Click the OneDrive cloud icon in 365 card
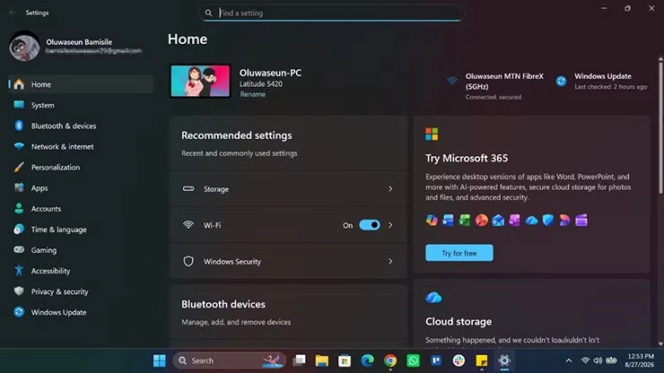664x373 pixels. click(x=531, y=221)
